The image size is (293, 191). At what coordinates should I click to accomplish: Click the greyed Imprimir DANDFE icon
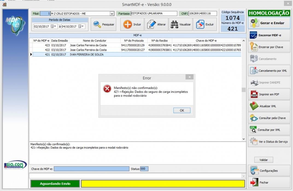tap(254, 82)
